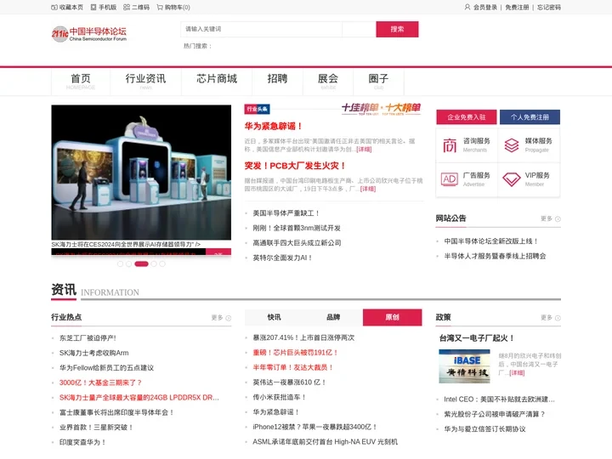Image resolution: width=612 pixels, height=459 pixels.
Task: Open 展会 exhibit menu item
Action: click(x=328, y=82)
